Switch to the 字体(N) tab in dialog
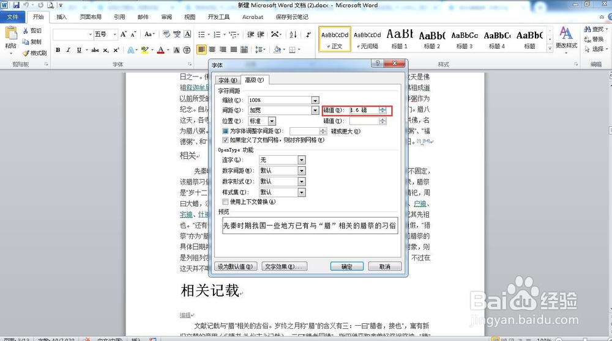 point(228,80)
